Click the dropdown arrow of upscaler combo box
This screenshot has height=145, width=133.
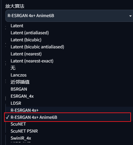130,16
